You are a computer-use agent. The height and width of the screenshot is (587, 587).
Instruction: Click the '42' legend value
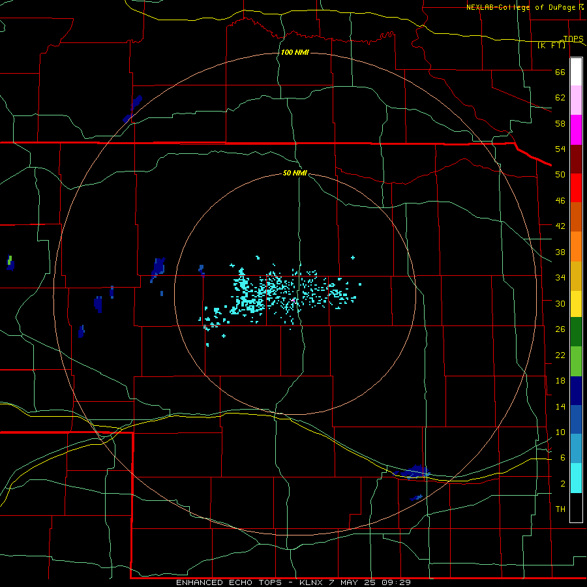click(x=560, y=226)
